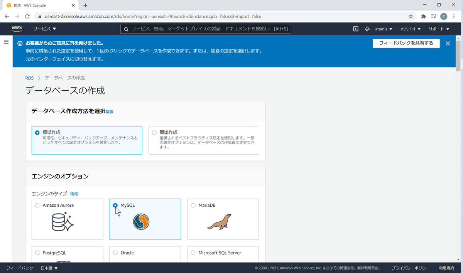Follow the 元のインターフェイスに切り替えます link
Screen dimensions: 463x273
[x=64, y=59]
